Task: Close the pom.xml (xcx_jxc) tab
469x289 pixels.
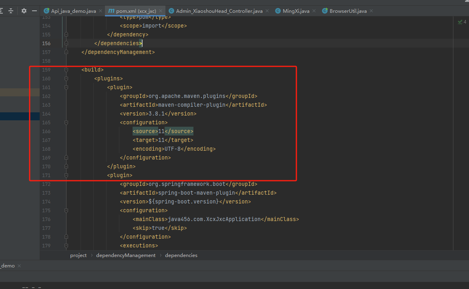Action: click(x=161, y=11)
